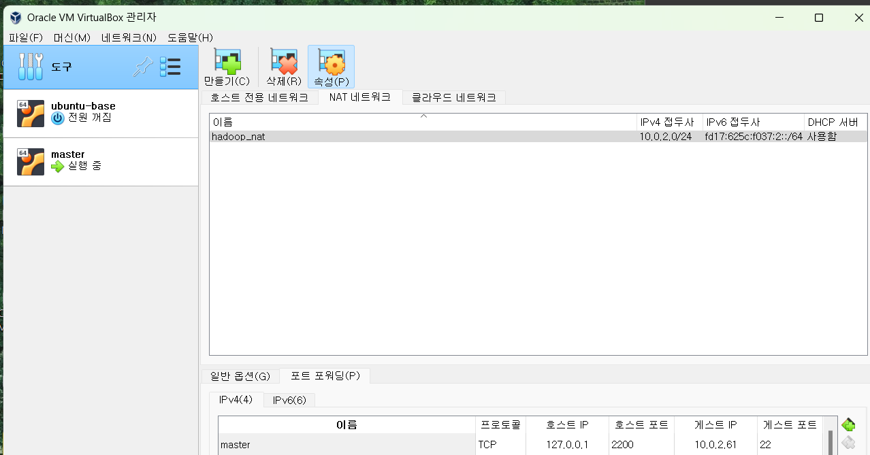Image resolution: width=870 pixels, height=455 pixels.
Task: Click the fd17:625c:f037:2::/64 IPv6 prefix cell
Action: (x=754, y=137)
